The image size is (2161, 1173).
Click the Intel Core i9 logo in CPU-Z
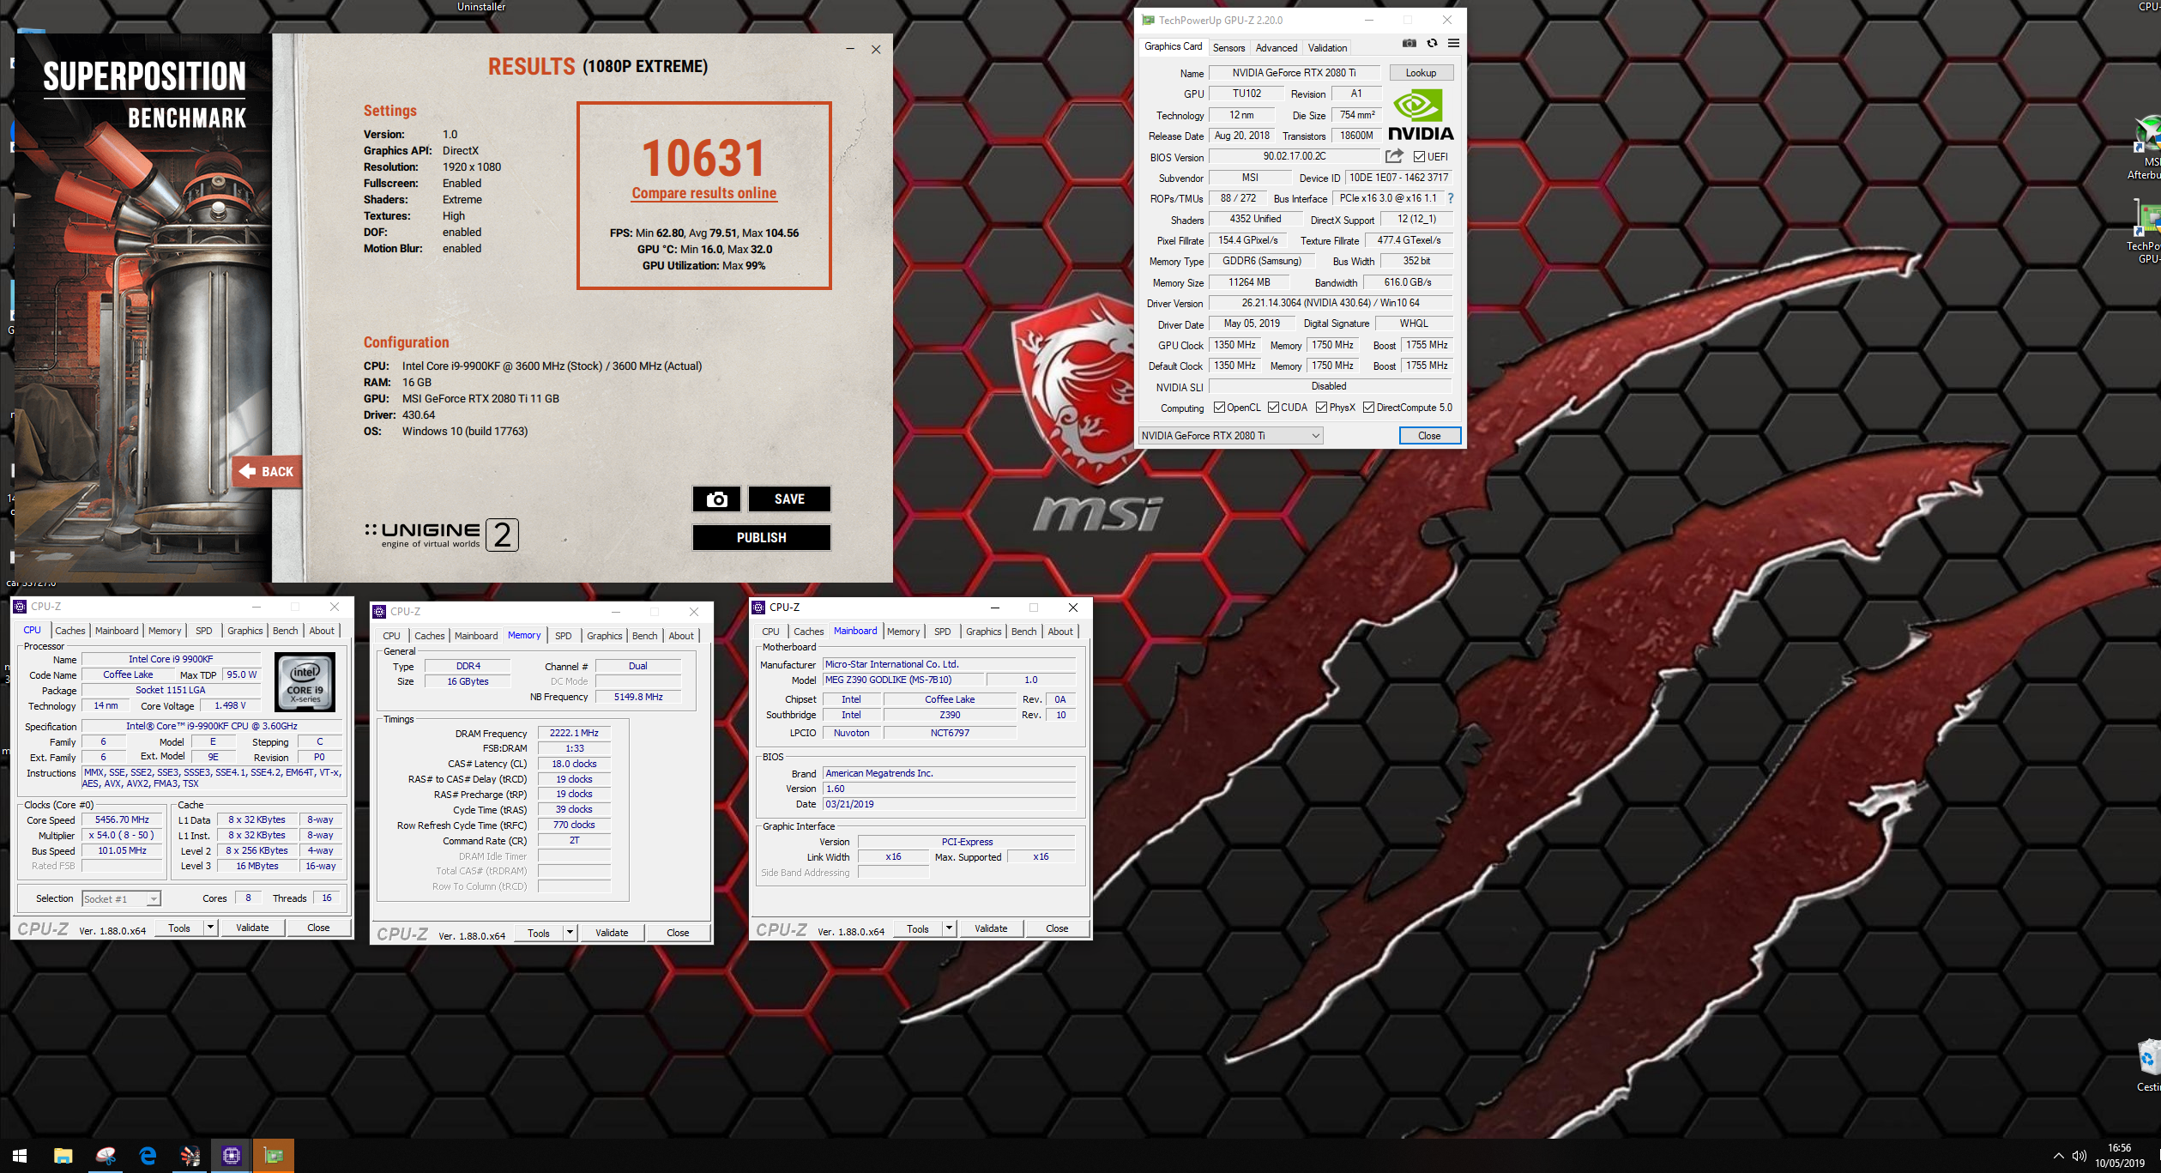coord(305,682)
